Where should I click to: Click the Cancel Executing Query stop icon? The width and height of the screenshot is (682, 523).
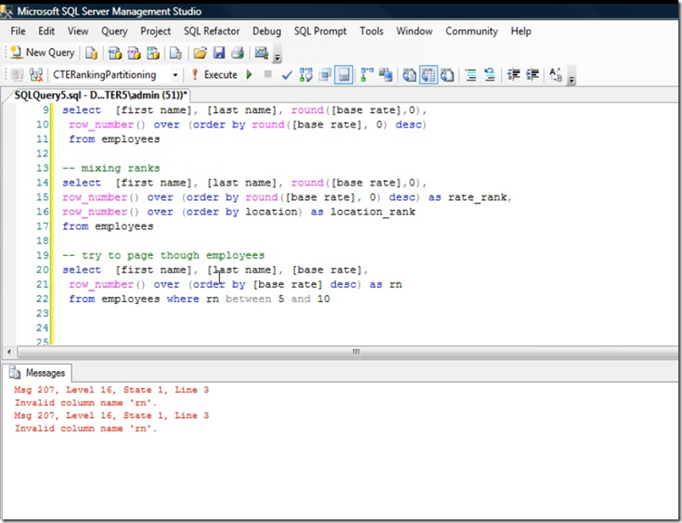click(x=268, y=75)
